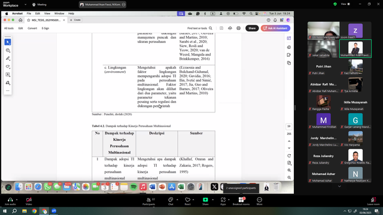
Task: Zoom in using right sidebar magnifier plus
Action: click(289, 170)
